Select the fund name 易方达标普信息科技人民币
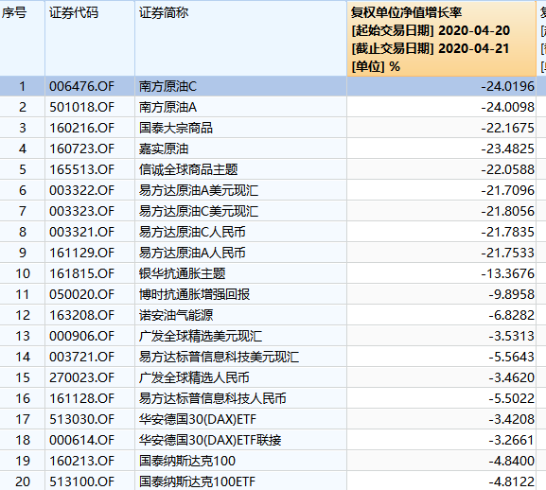The width and height of the screenshot is (546, 490). click(x=213, y=398)
